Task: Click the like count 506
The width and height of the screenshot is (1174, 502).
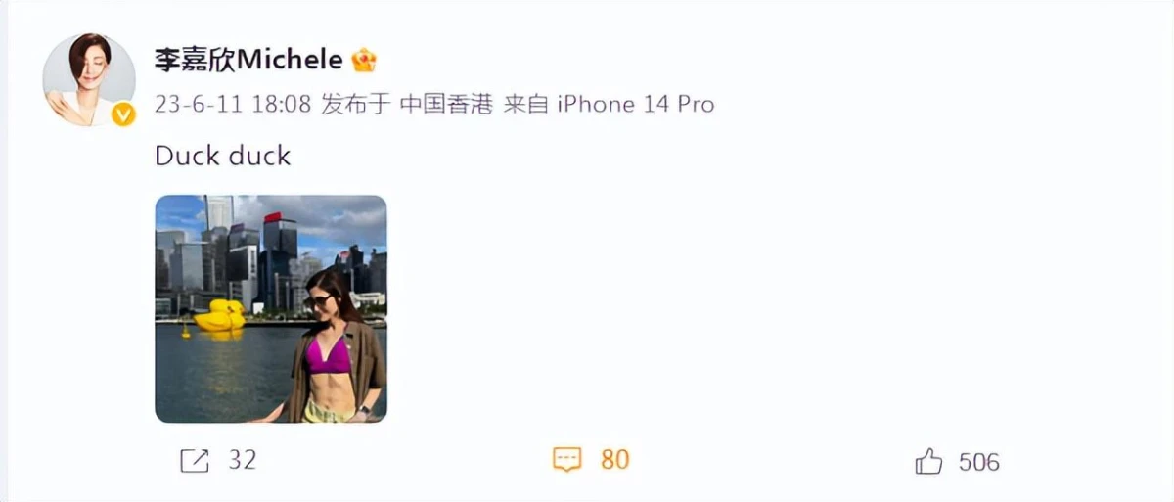Action: coord(978,461)
